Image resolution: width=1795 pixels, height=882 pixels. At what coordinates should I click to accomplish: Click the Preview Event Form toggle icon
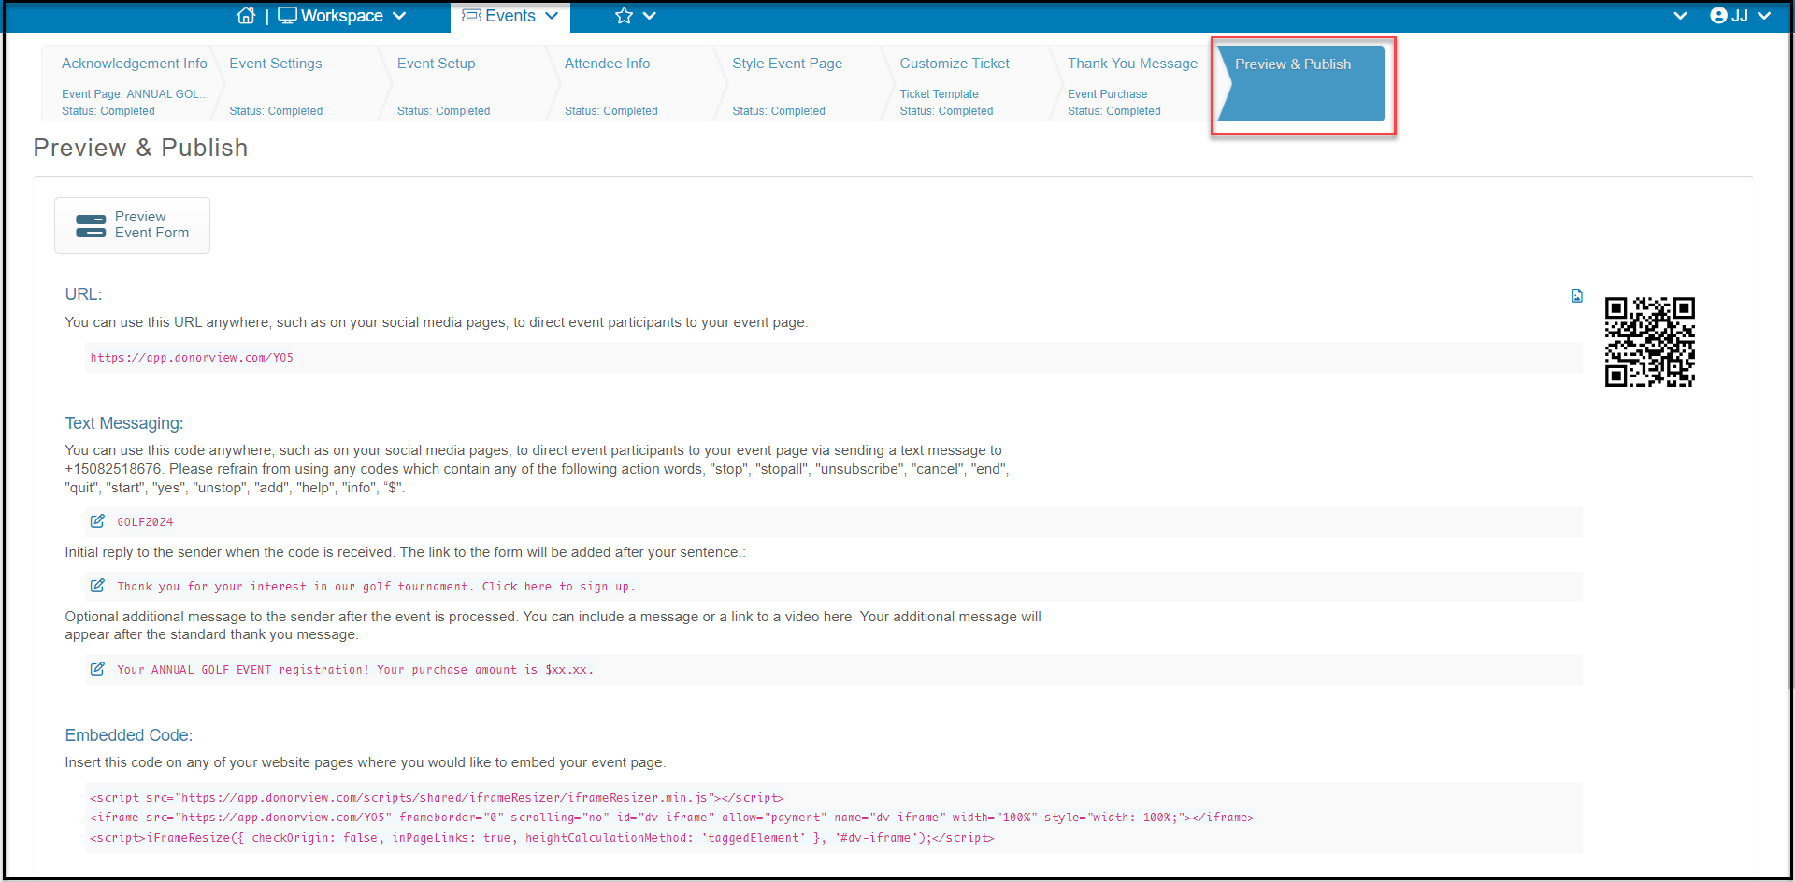coord(91,225)
